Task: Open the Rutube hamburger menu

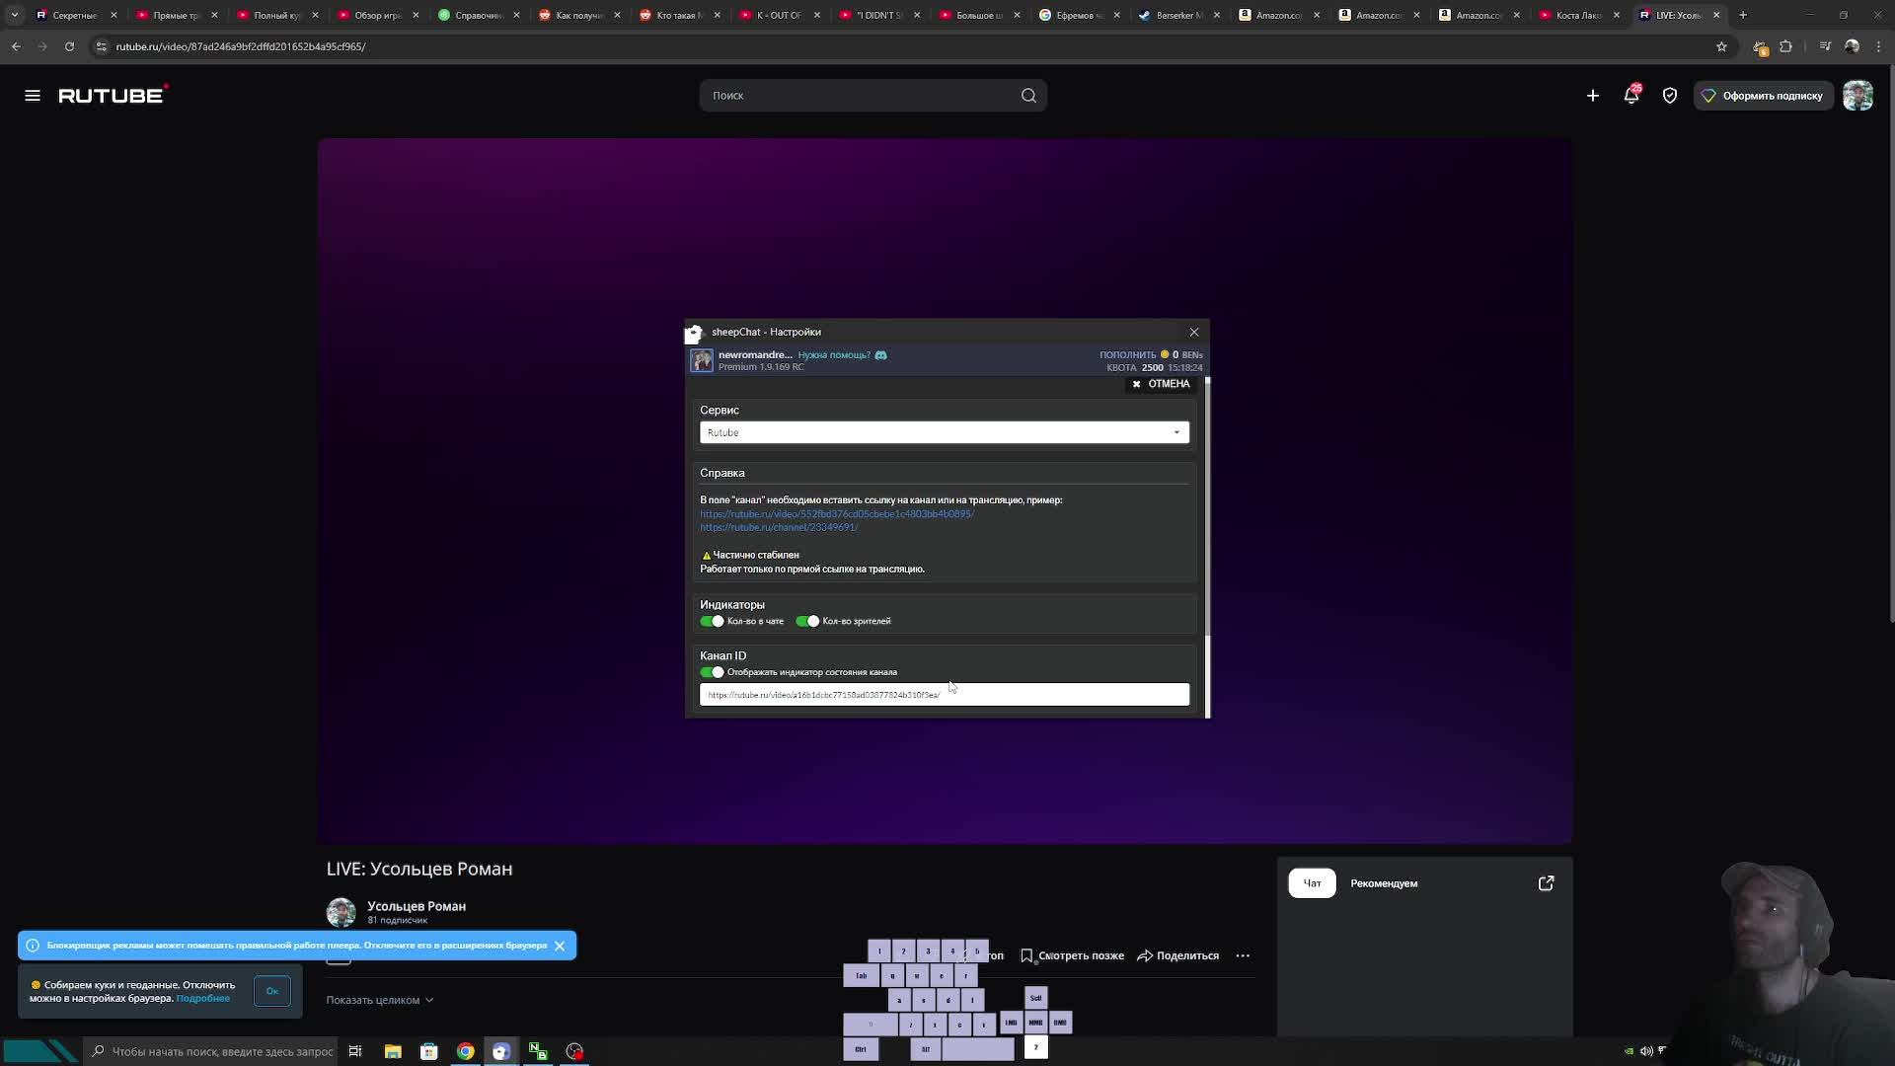Action: pyautogui.click(x=33, y=96)
